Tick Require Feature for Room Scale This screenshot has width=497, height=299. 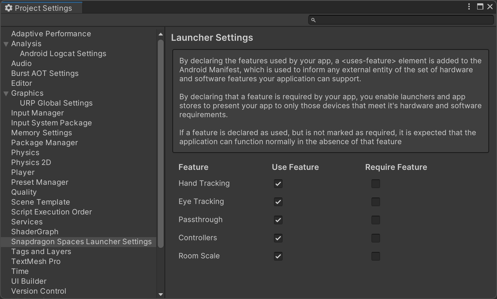[376, 256]
